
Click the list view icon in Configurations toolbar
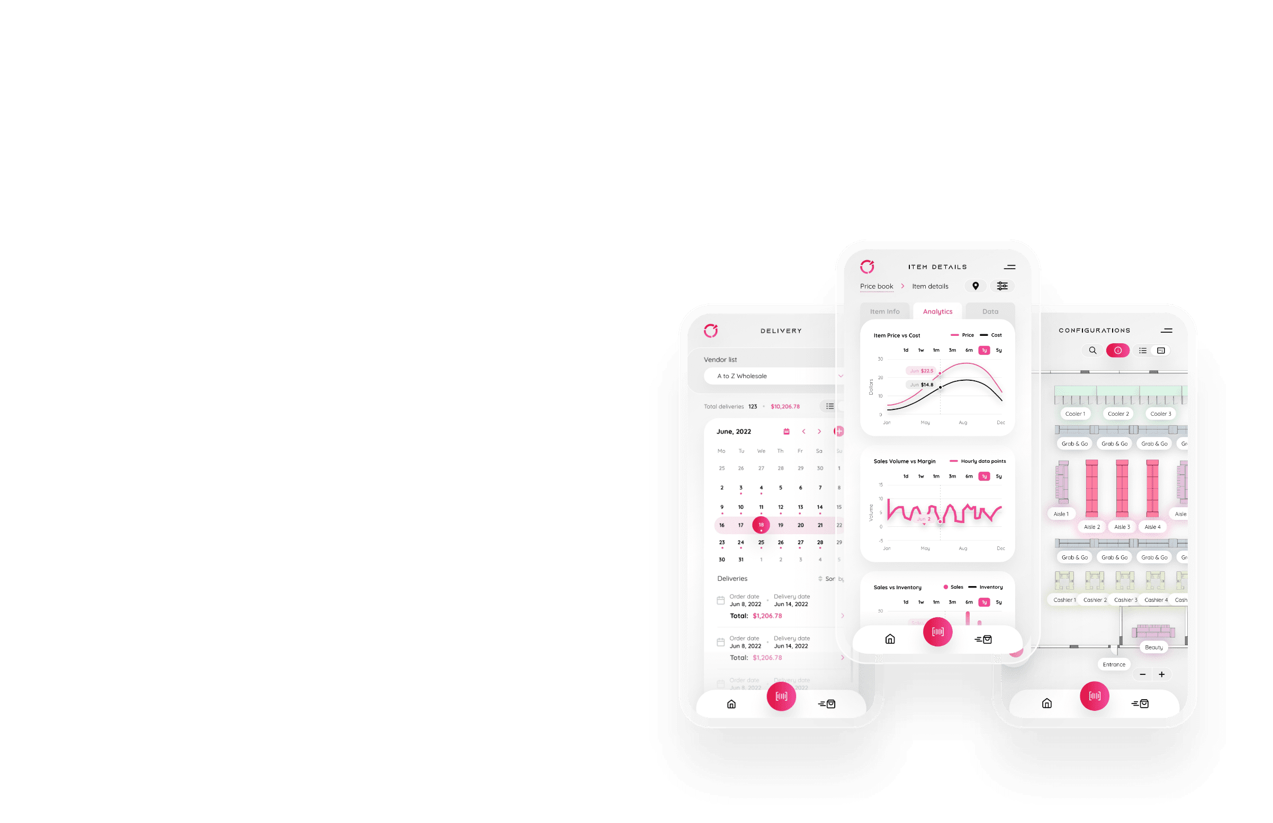1142,350
